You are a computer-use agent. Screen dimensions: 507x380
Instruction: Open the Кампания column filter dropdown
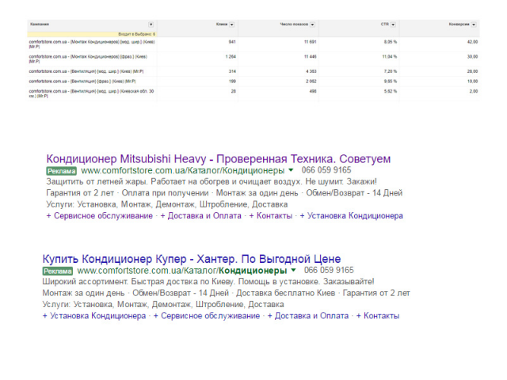click(x=151, y=25)
